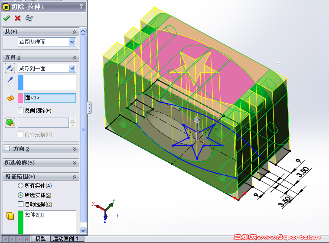Click panel splitter collapse handle
The image size is (329, 243).
pos(89,108)
